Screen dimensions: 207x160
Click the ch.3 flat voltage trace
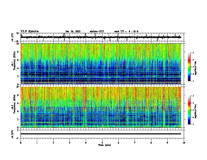(101, 134)
